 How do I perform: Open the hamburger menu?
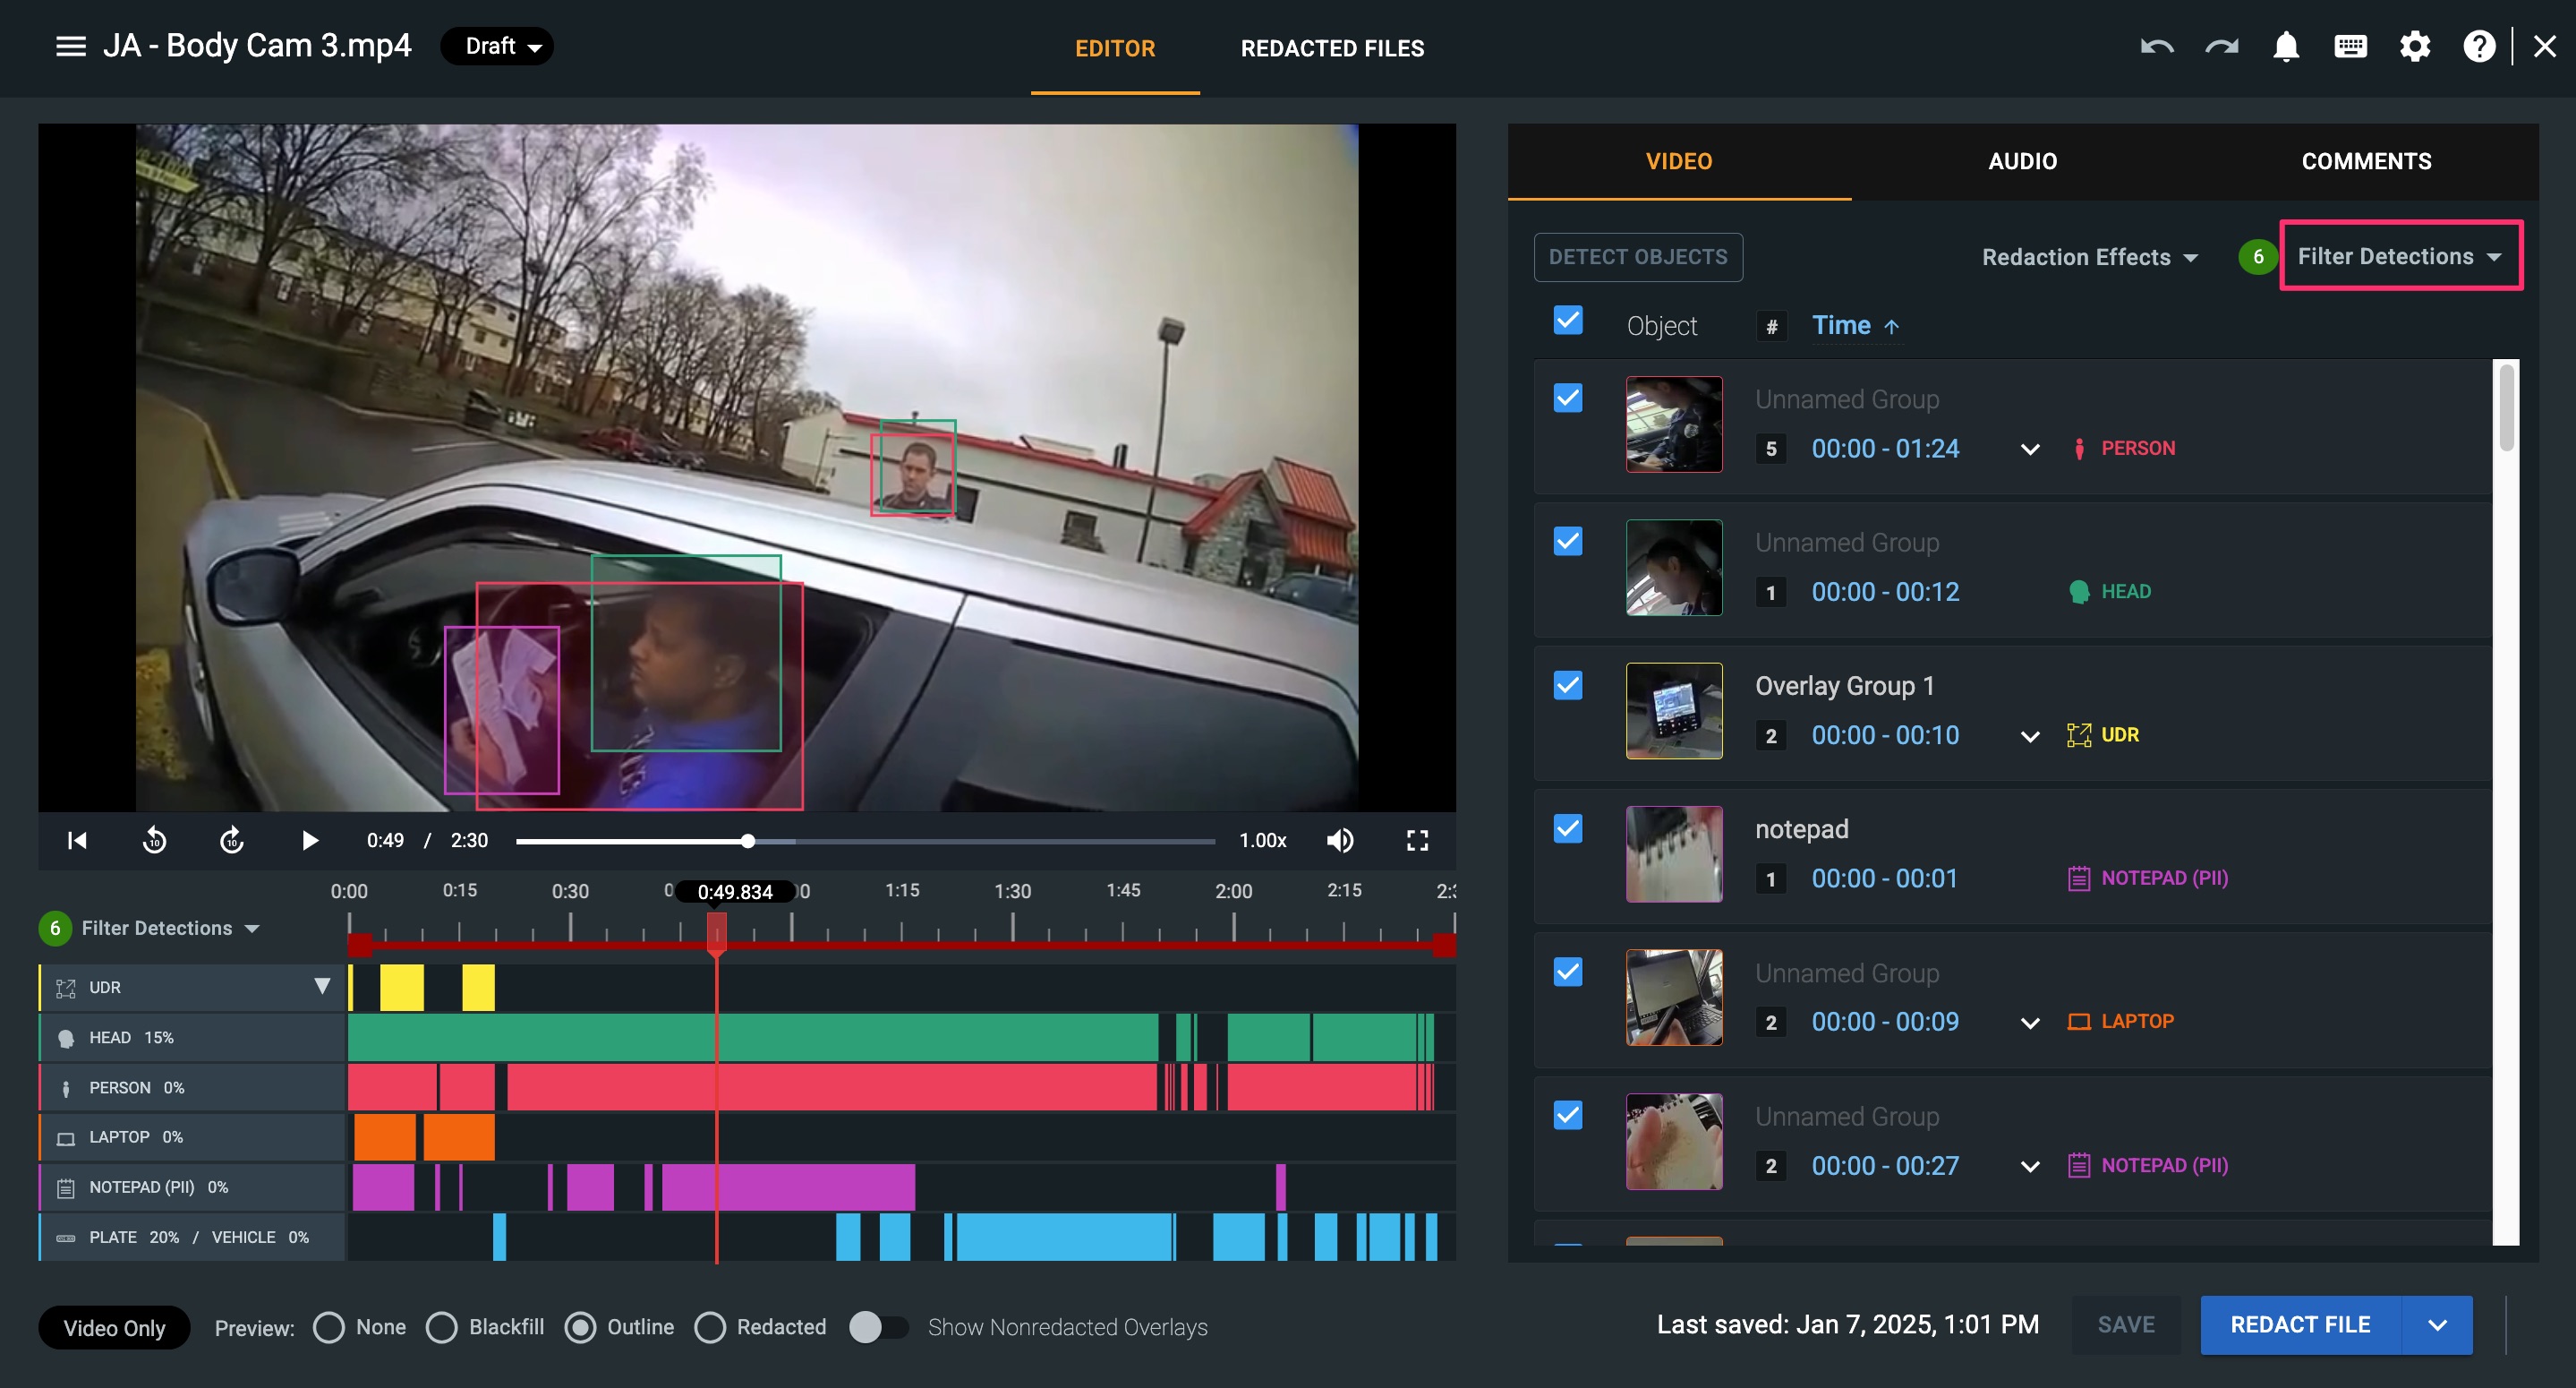coord(70,47)
